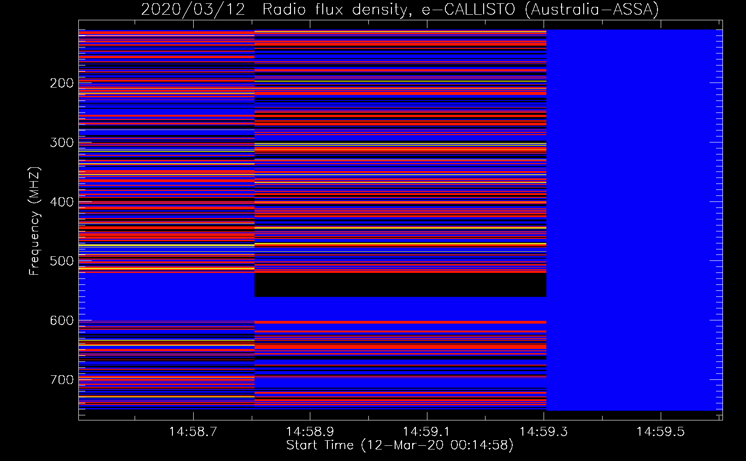Screen dimensions: 746x461
Task: Click the 700 frequency tick label
Action: point(62,380)
